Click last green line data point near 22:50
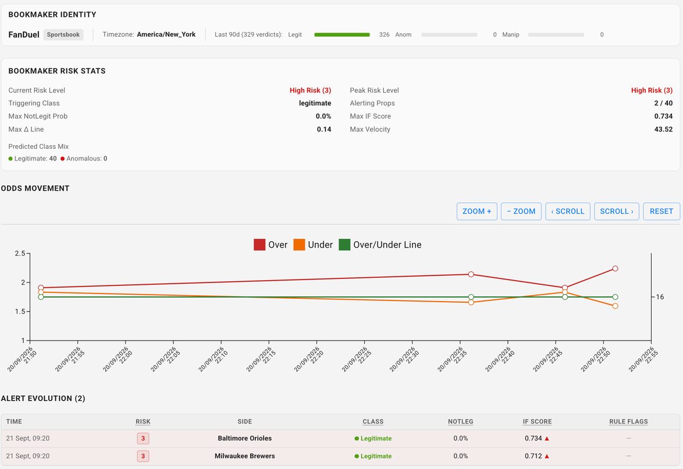Screen dimensions: 683x469 click(615, 297)
